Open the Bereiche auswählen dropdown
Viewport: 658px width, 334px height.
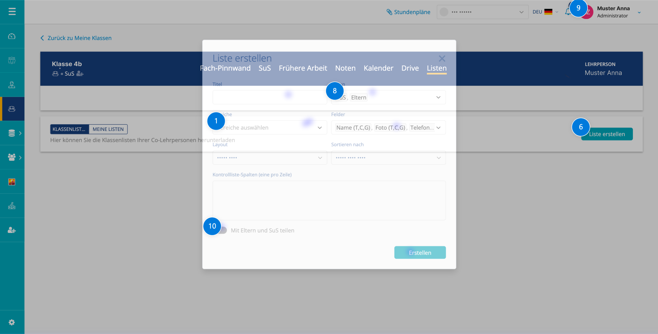pyautogui.click(x=270, y=128)
